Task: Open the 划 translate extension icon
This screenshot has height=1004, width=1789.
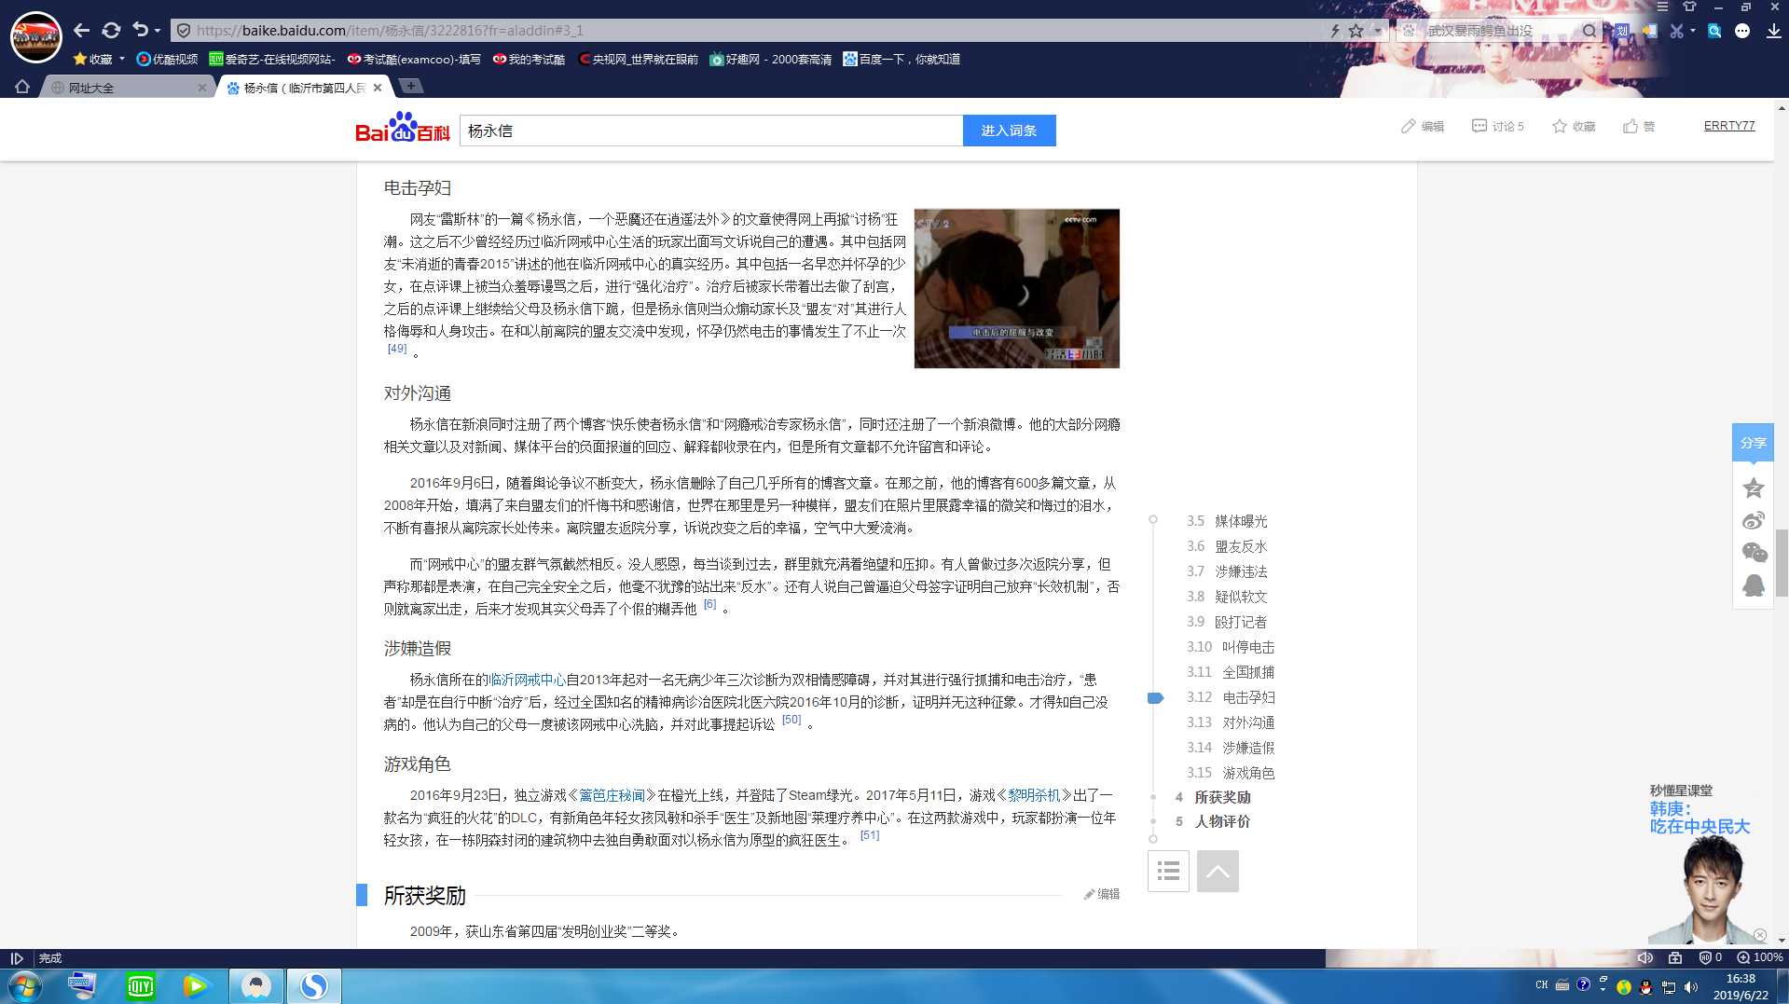Action: pos(1622,31)
